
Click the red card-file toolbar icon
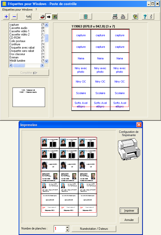click(x=43, y=17)
